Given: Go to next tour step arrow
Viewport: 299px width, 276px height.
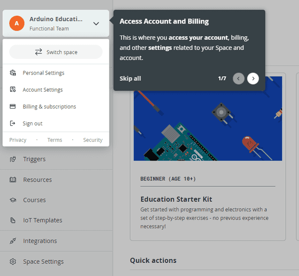Looking at the screenshot, I should point(253,79).
